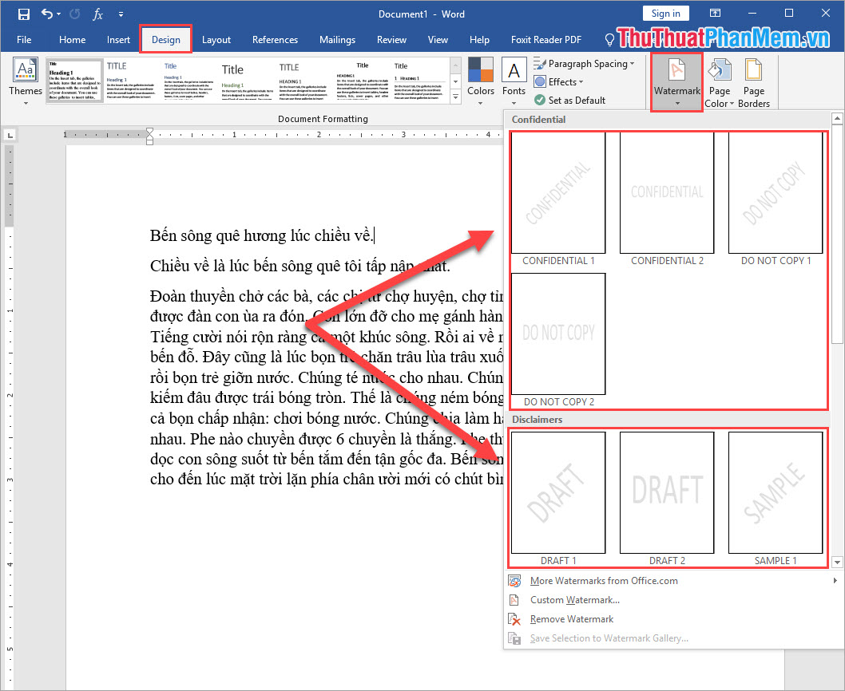
Task: Click the Tell me lightbulb icon
Action: pyautogui.click(x=609, y=40)
